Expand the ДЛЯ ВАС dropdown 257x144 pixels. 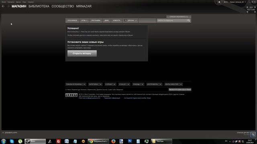[131, 20]
